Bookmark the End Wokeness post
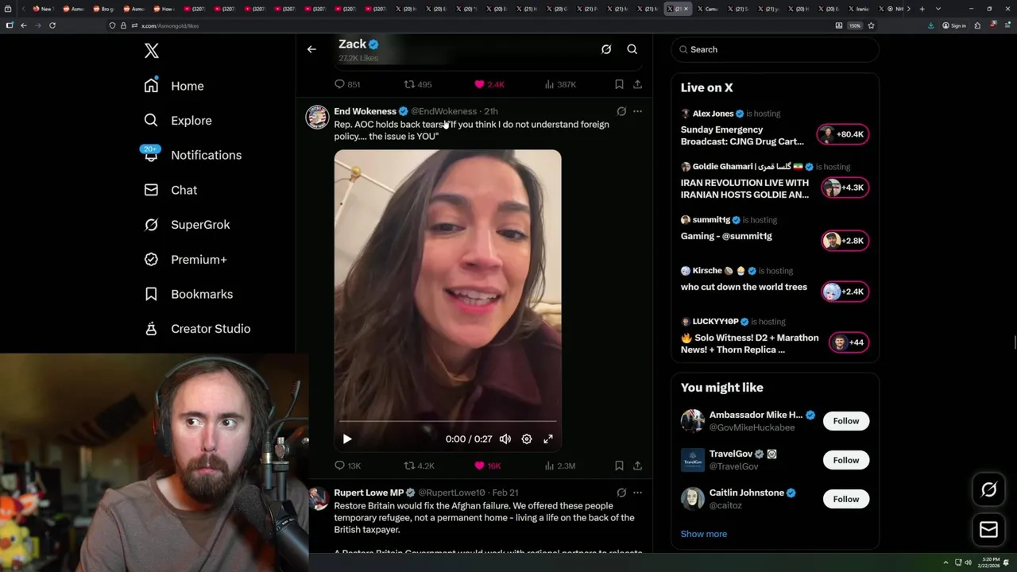 coord(619,466)
